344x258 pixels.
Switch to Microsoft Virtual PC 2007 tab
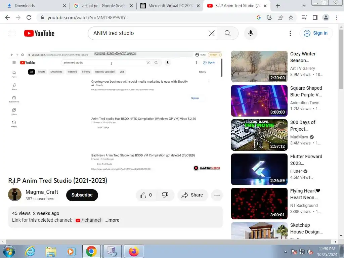170,6
